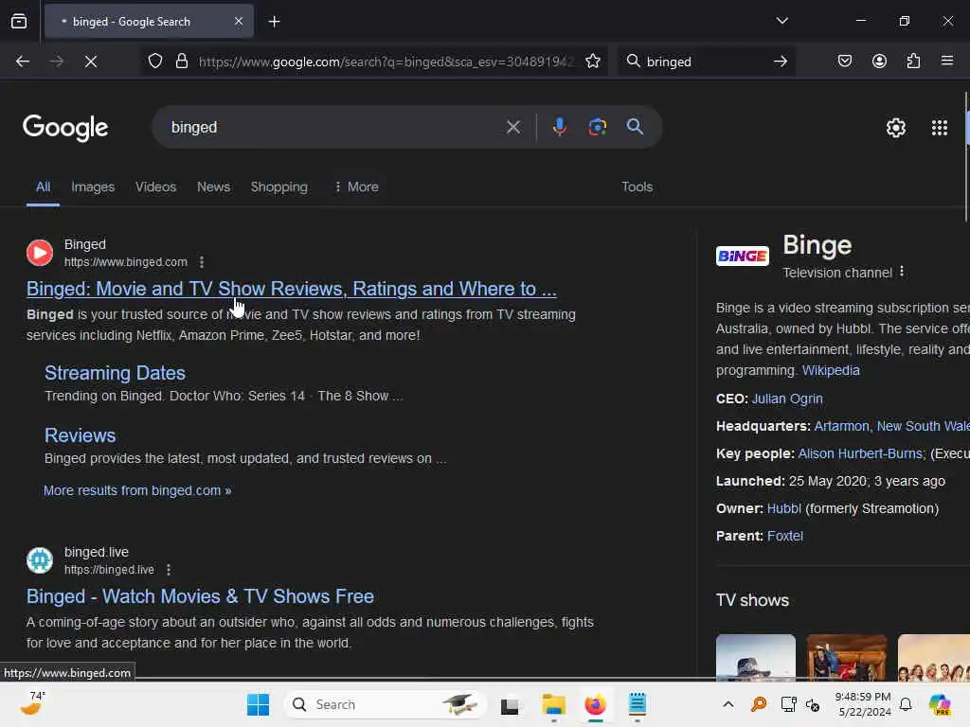Go back to previous page
Screen dimensions: 970x727
23,62
